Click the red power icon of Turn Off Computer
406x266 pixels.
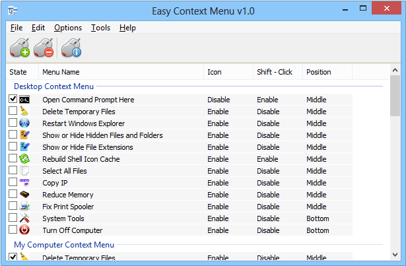24,230
